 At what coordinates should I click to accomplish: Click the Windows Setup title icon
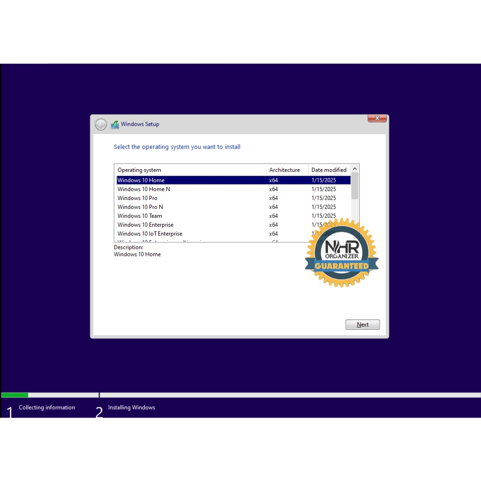pos(115,124)
